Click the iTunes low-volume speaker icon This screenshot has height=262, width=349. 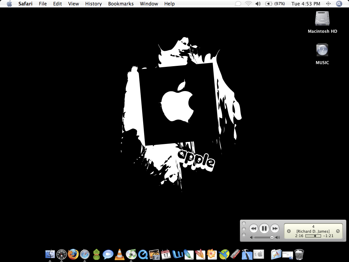[x=252, y=238]
